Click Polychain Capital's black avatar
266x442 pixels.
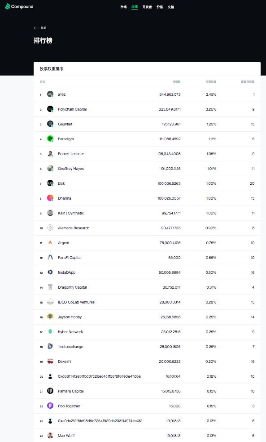(50, 109)
